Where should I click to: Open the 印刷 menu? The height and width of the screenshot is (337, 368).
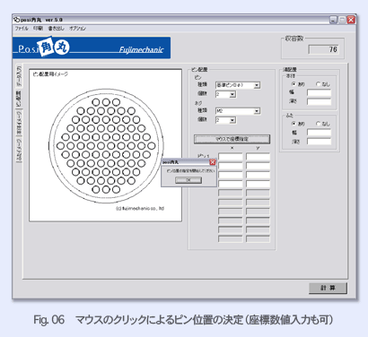coord(38,29)
